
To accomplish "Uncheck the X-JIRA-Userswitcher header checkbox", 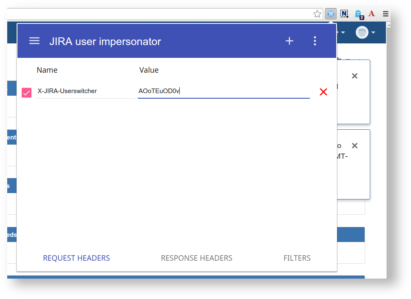I will 26,92.
